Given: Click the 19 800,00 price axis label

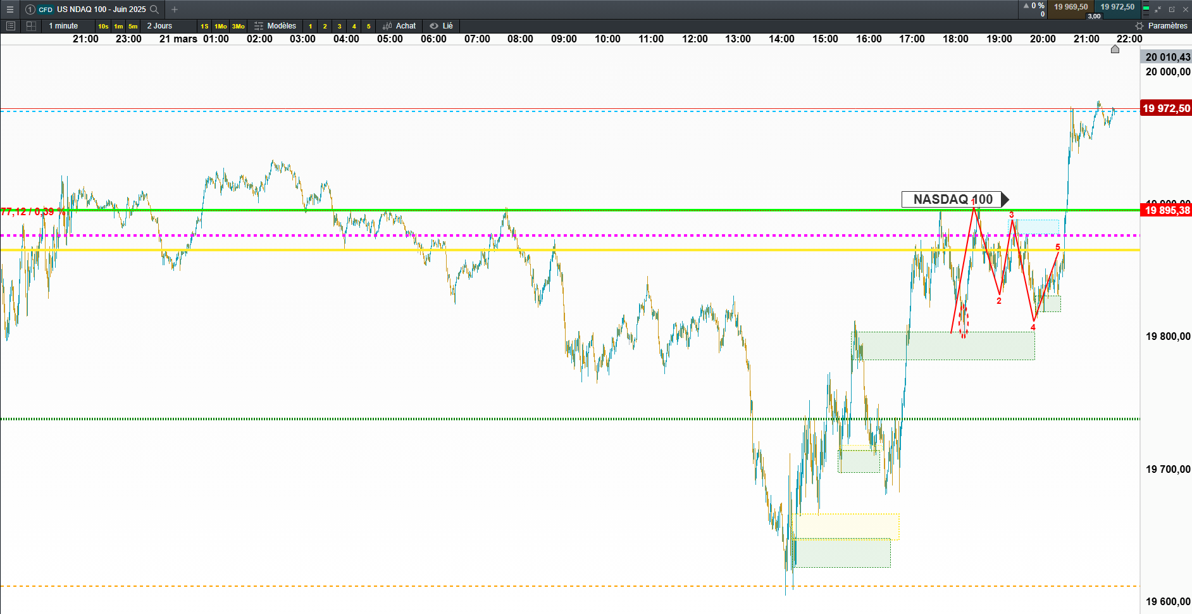Looking at the screenshot, I should (x=1168, y=336).
